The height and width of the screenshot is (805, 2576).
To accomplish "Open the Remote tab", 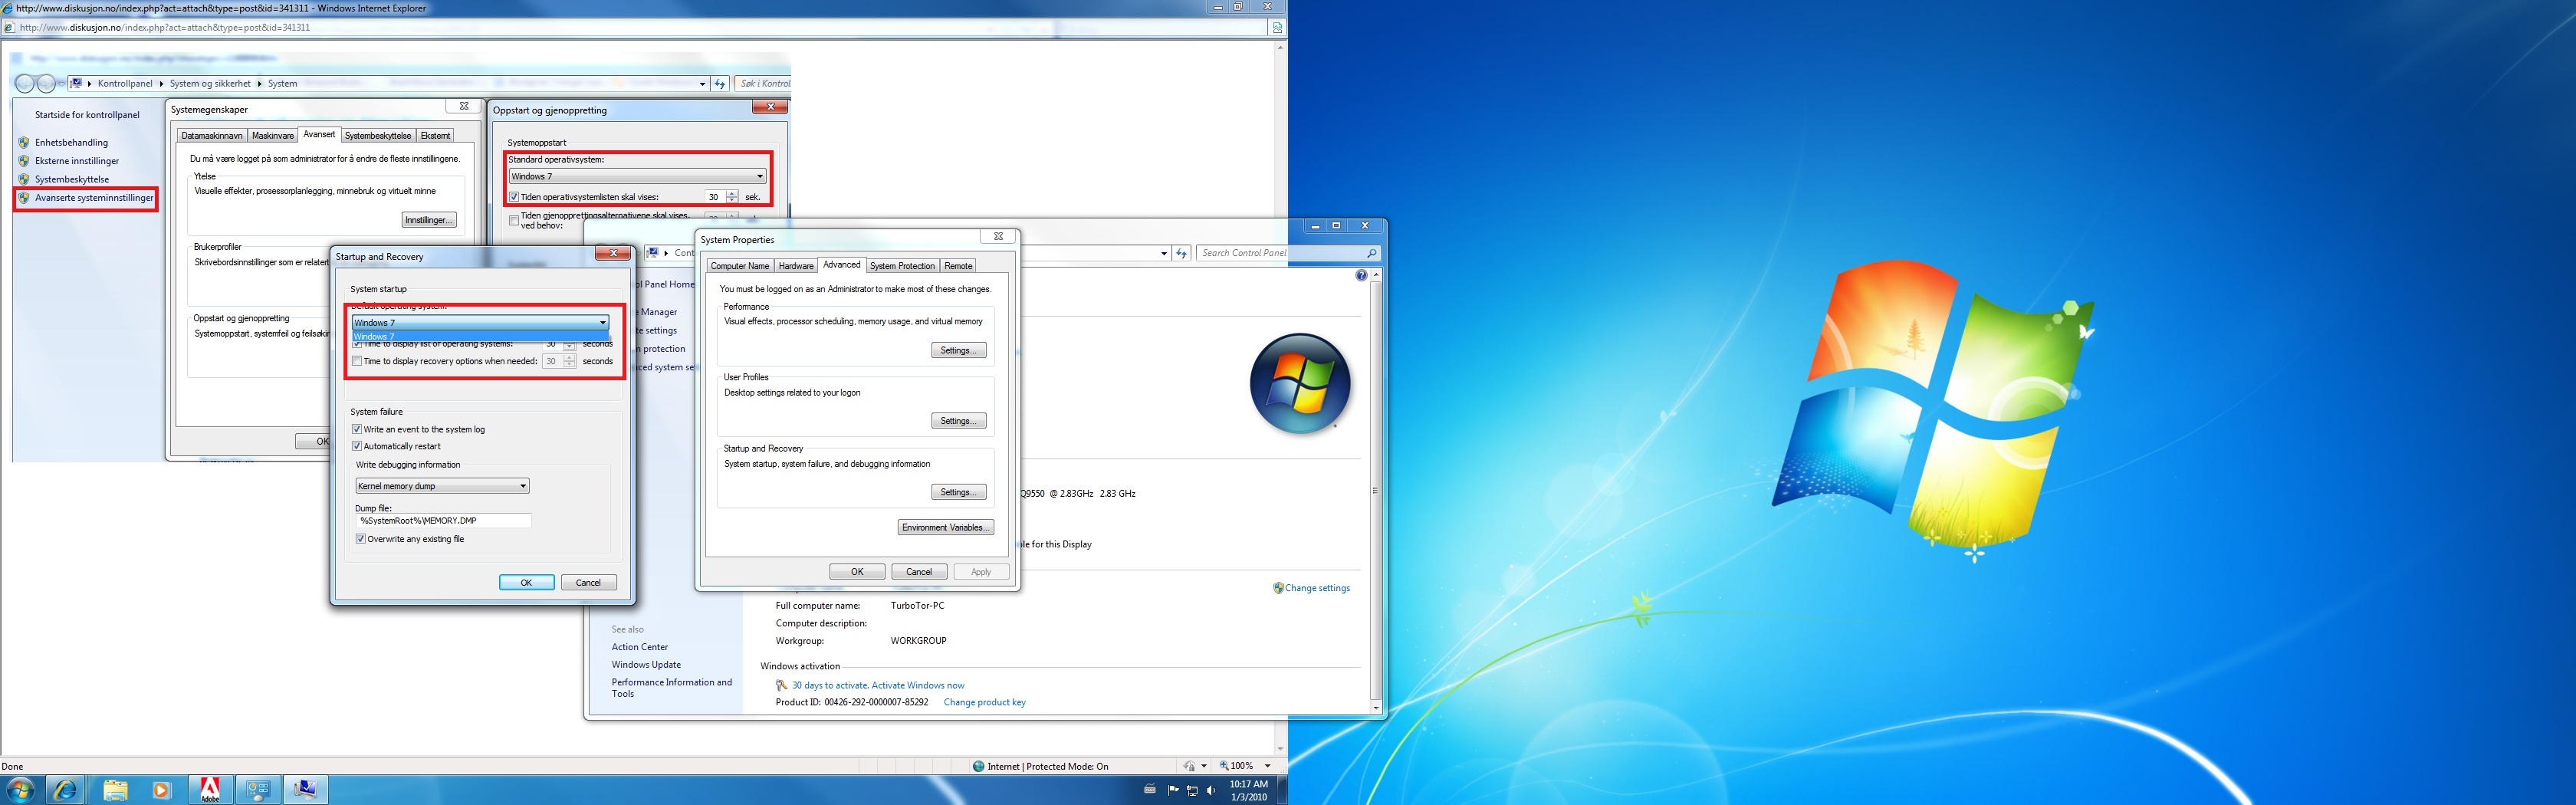I will tap(958, 266).
